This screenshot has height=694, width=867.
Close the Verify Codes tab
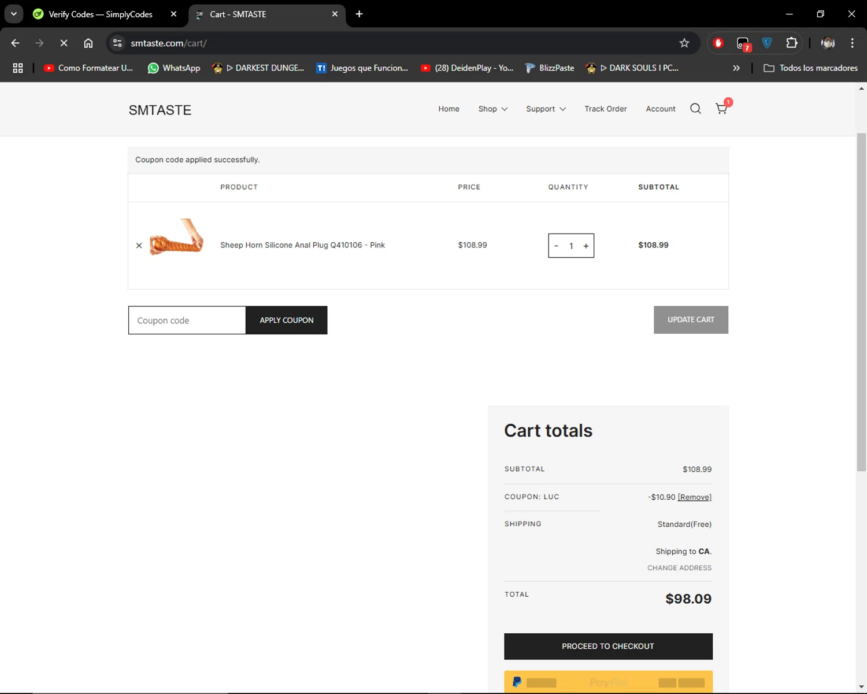[x=173, y=14]
